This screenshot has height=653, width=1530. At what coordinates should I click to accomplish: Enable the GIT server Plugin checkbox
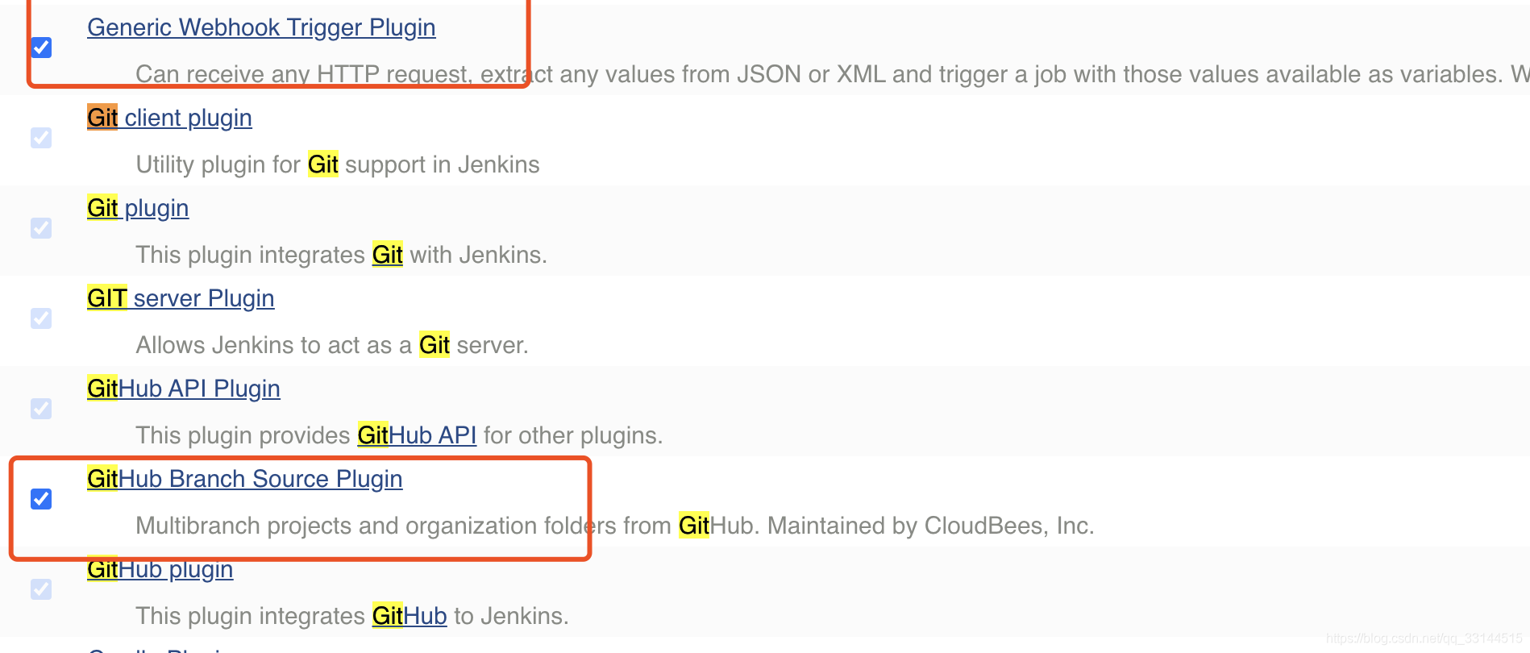coord(41,318)
